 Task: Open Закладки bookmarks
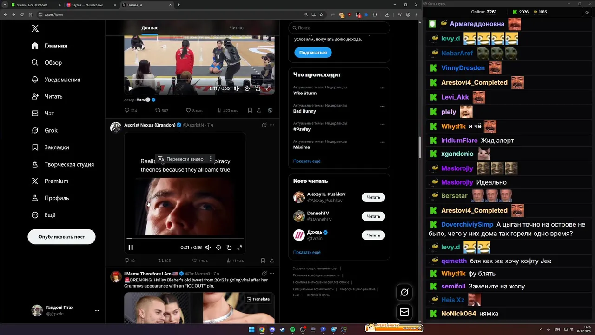[x=50, y=147]
